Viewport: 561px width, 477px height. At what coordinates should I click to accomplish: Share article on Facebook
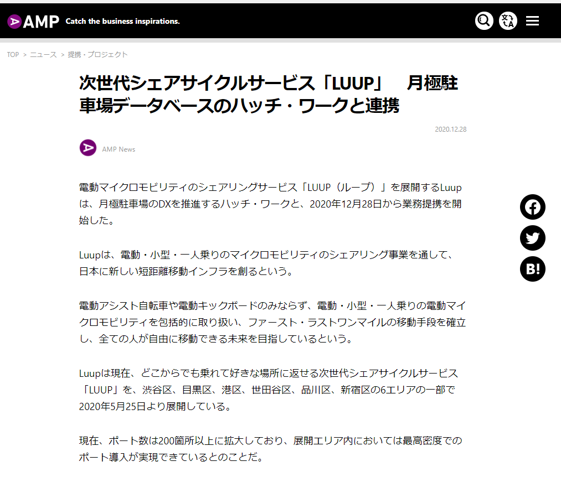coord(532,207)
